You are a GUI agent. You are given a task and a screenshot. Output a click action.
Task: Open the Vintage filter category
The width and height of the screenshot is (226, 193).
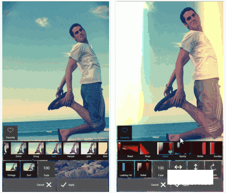tap(12, 169)
